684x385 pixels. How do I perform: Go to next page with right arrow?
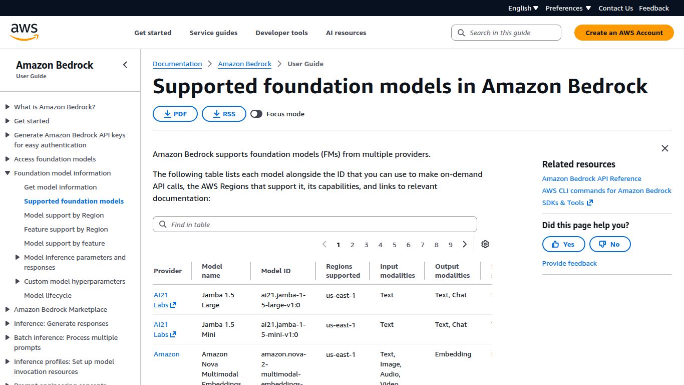[464, 244]
